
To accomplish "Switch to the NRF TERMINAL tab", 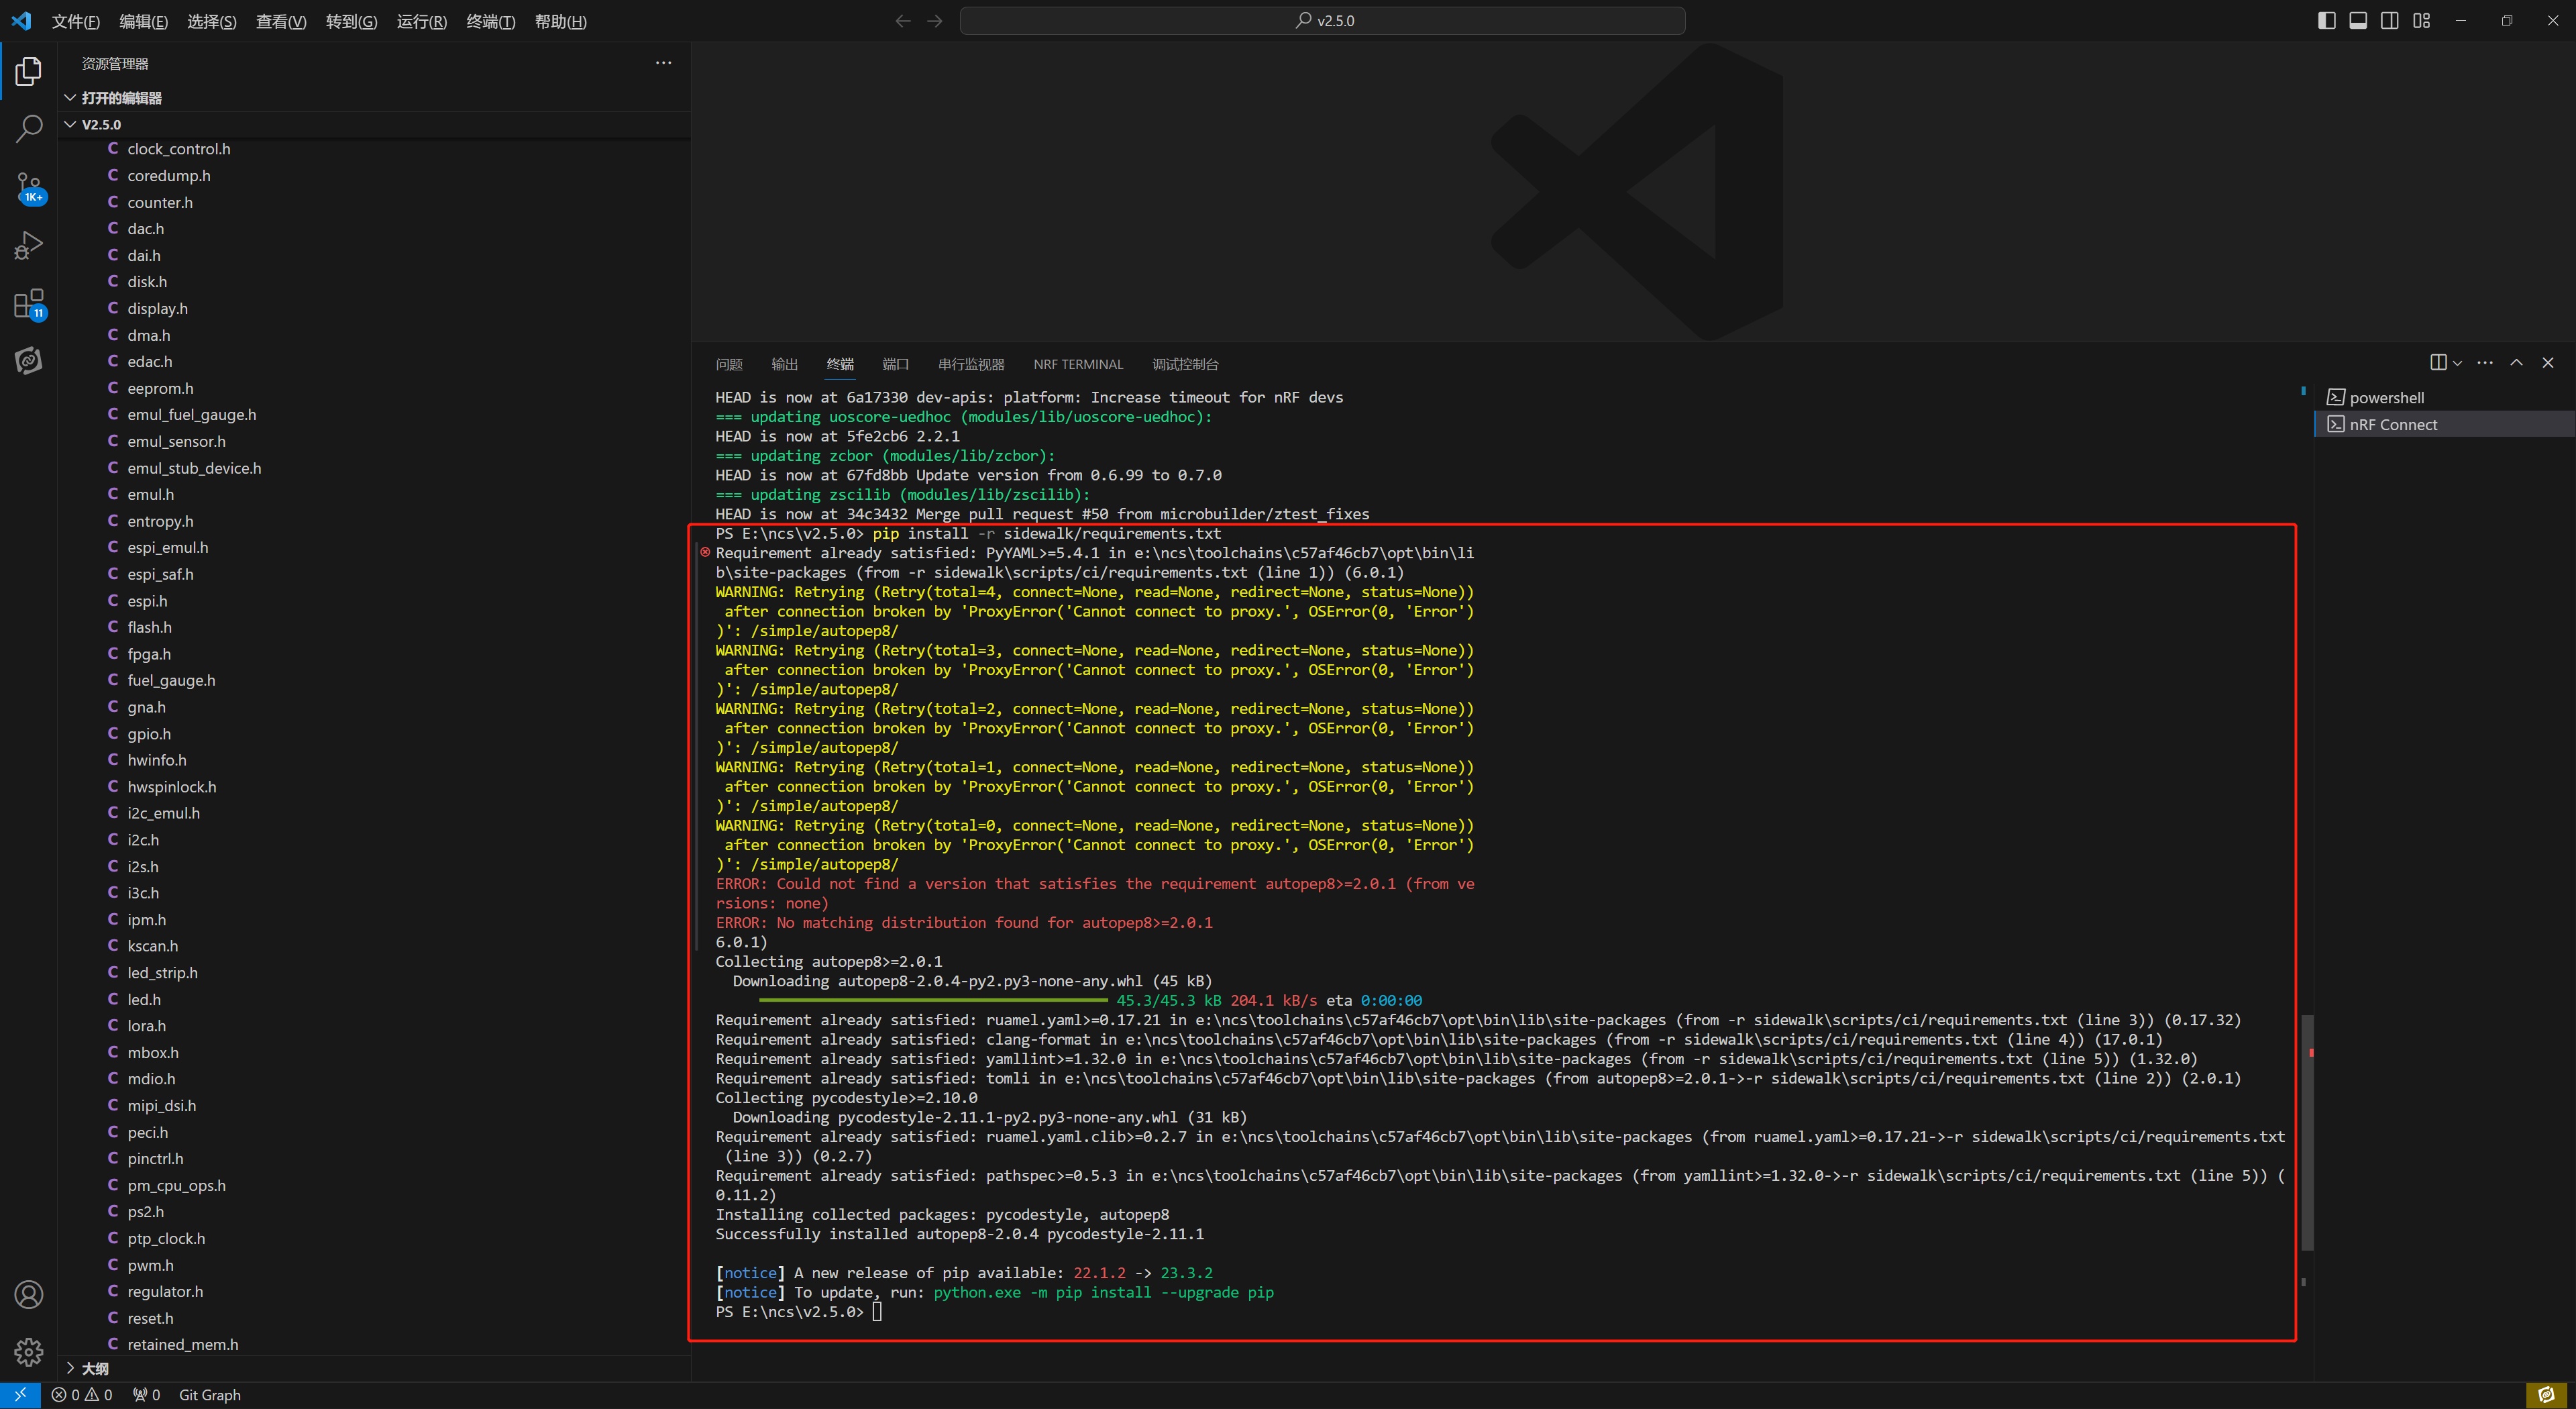I will tap(1078, 364).
